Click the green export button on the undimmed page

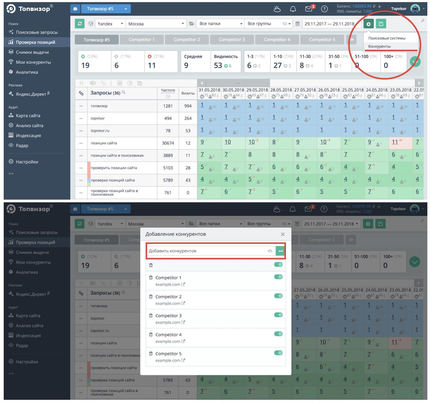pyautogui.click(x=381, y=24)
